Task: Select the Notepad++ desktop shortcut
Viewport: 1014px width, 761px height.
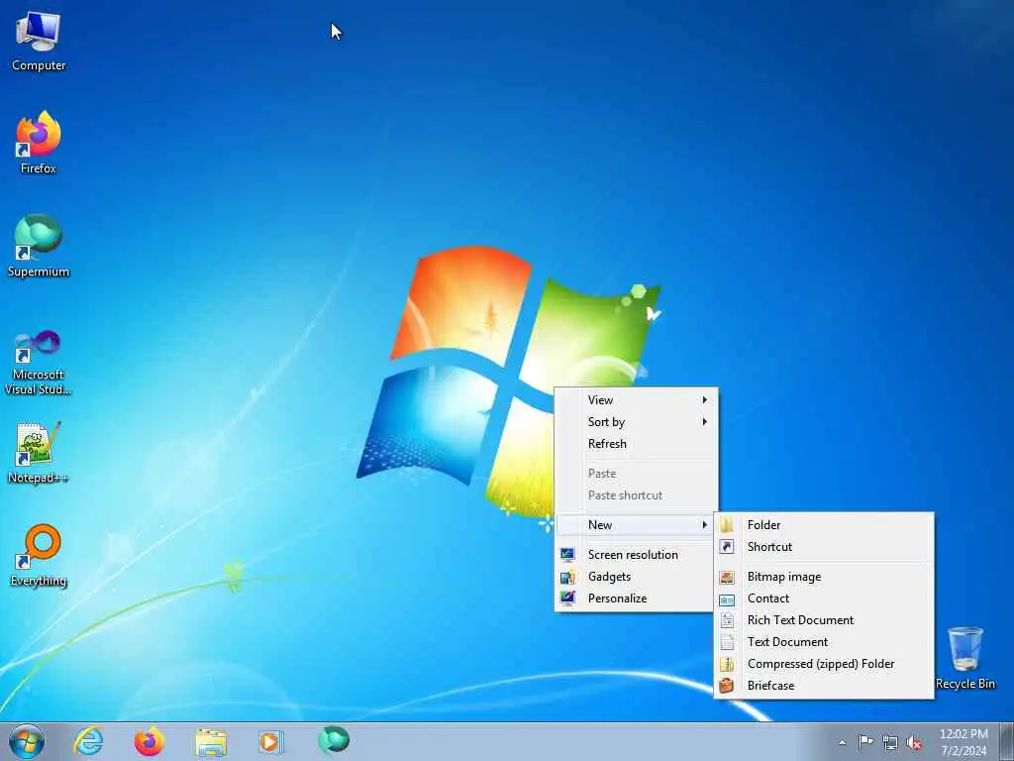Action: pyautogui.click(x=39, y=453)
